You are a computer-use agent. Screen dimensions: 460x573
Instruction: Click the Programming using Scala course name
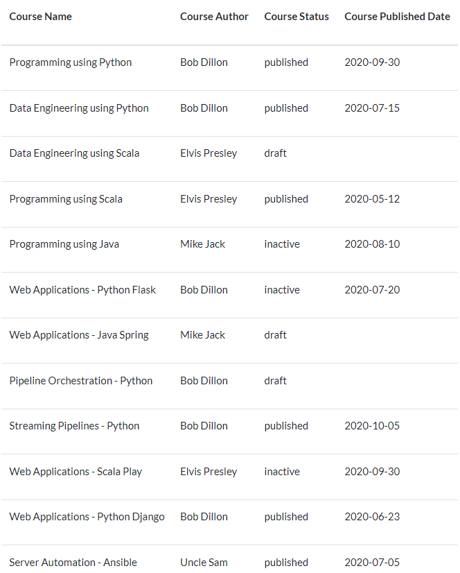(x=66, y=199)
